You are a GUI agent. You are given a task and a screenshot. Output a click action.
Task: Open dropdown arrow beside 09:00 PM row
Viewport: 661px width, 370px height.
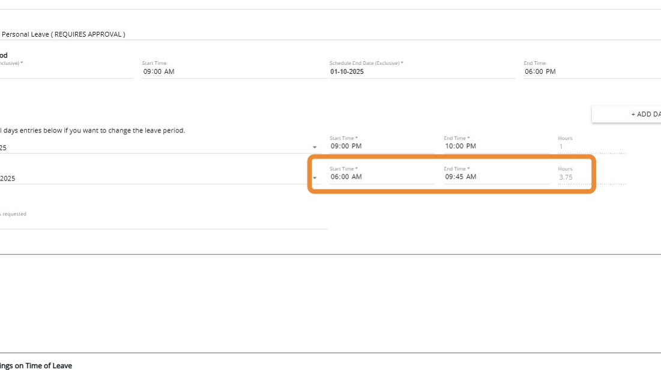click(315, 148)
